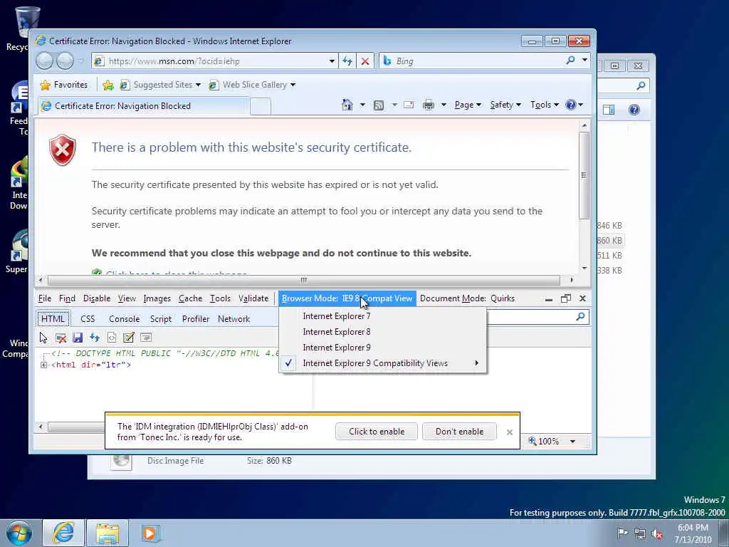
Task: Click Add to Favorites Bar star icon
Action: point(108,85)
